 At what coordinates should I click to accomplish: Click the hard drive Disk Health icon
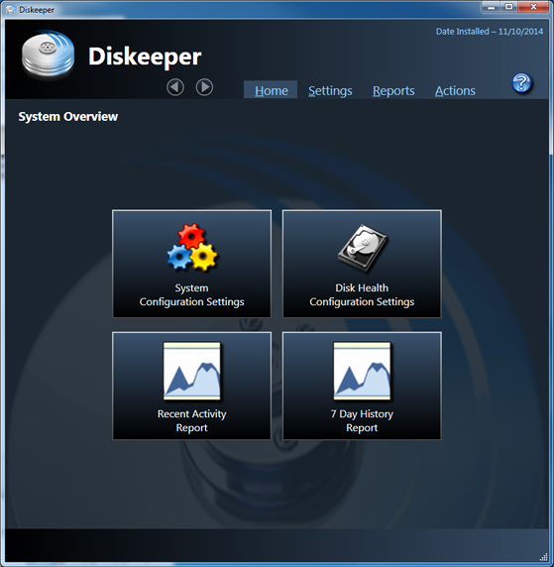[363, 248]
